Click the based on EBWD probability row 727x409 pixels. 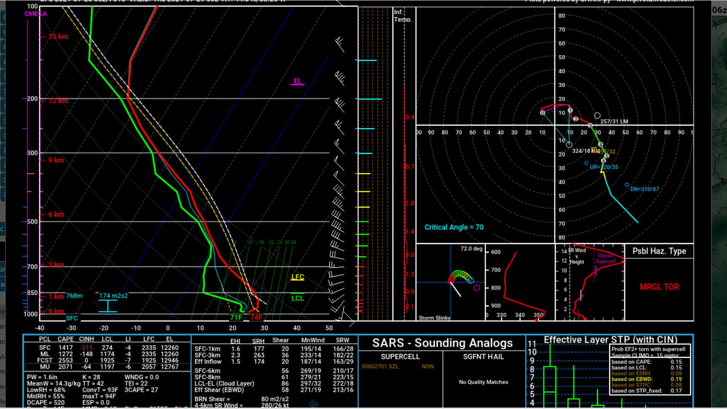[647, 379]
